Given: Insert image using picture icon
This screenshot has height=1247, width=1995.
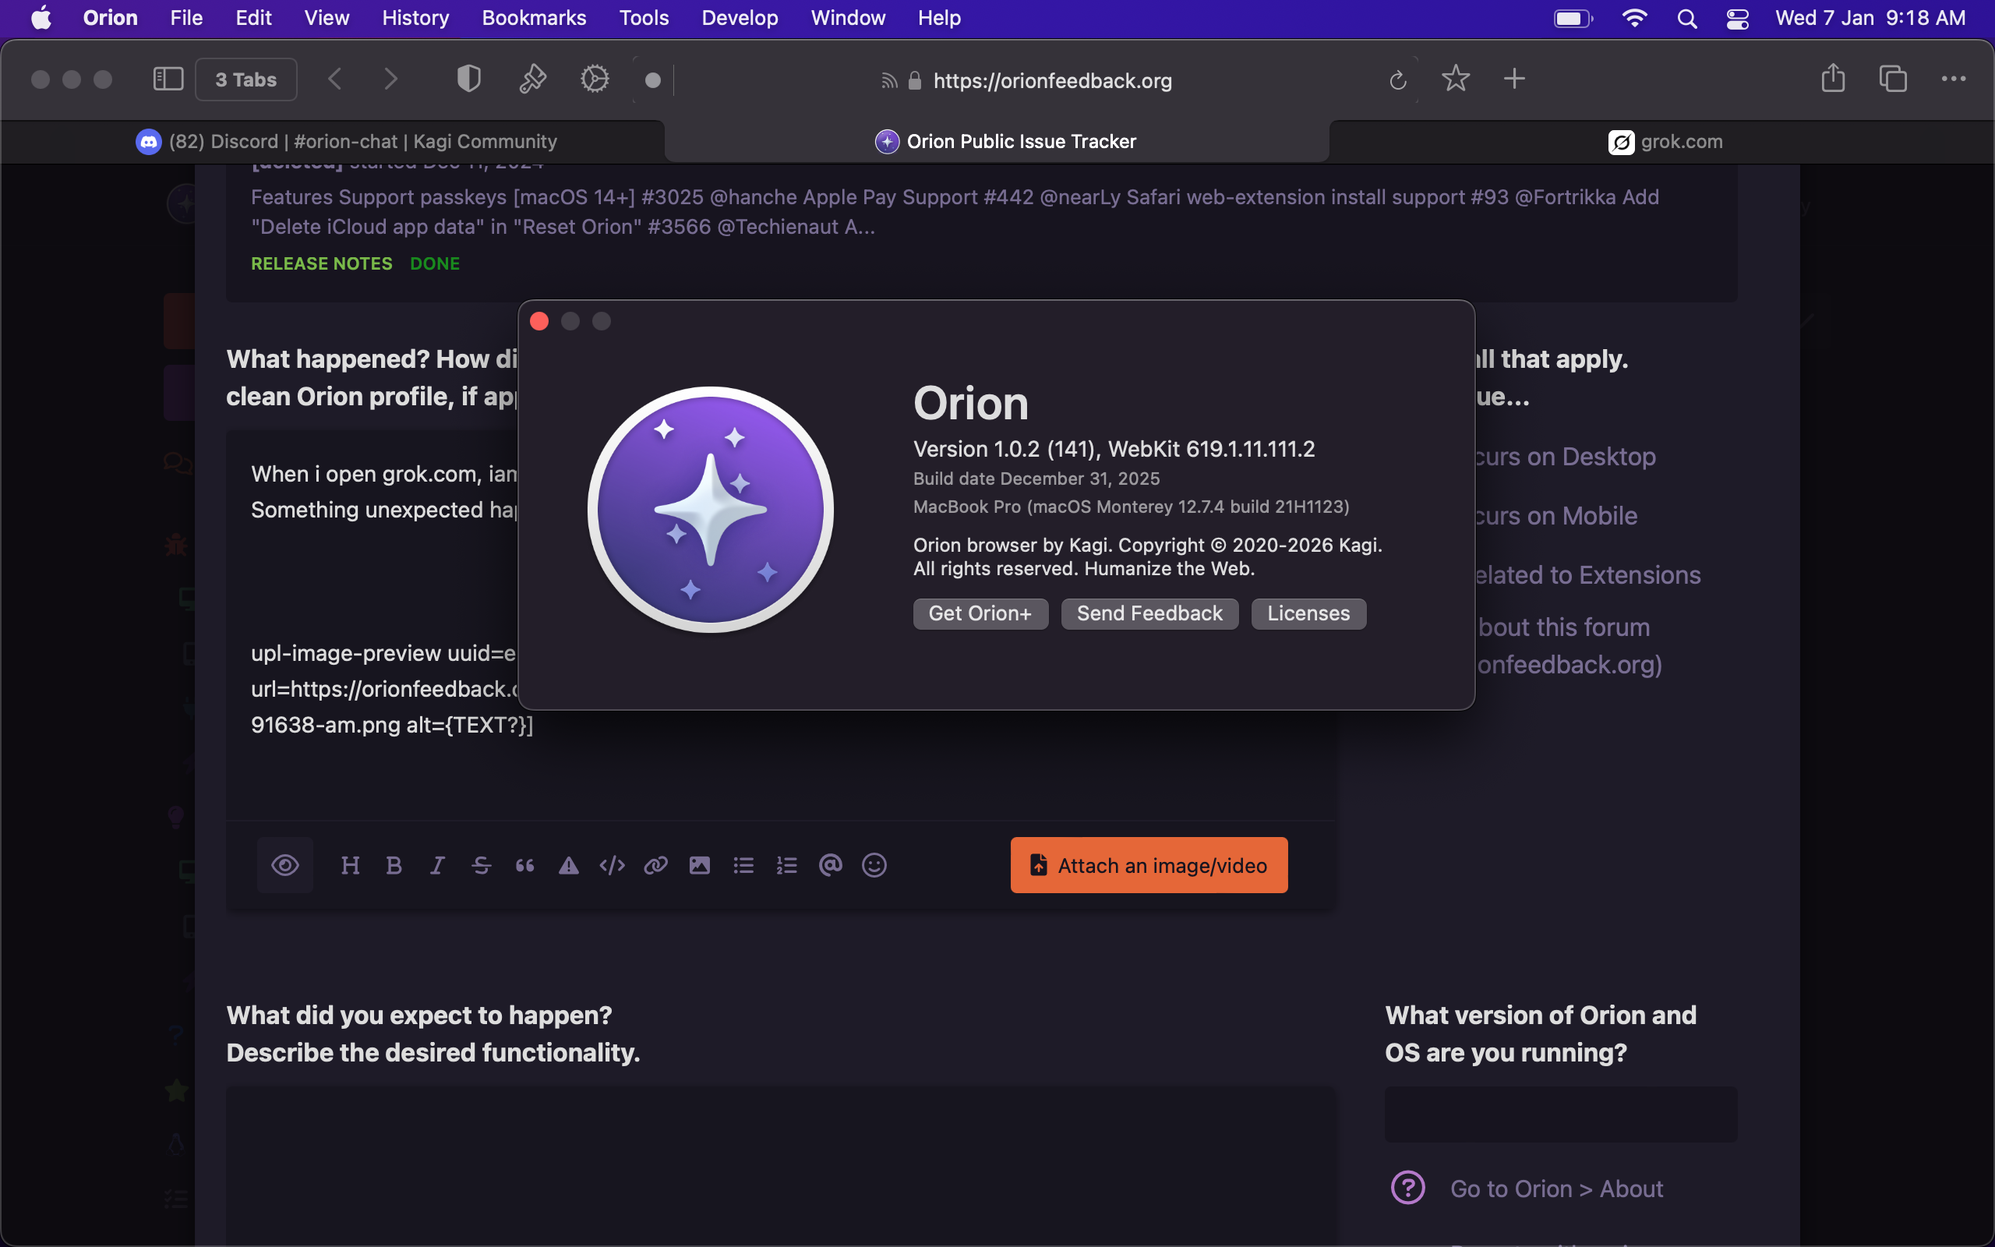Looking at the screenshot, I should click(700, 865).
